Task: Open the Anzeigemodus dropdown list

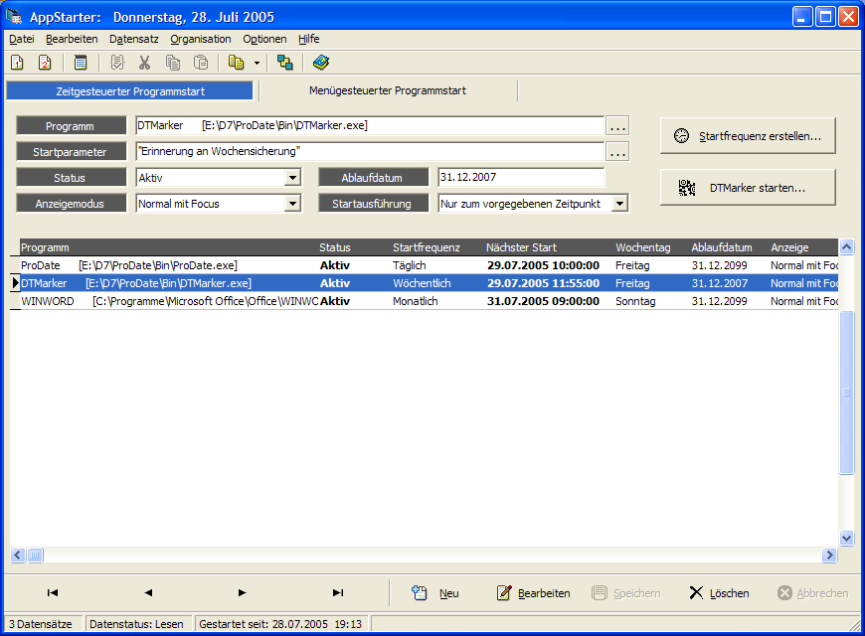Action: pos(292,204)
